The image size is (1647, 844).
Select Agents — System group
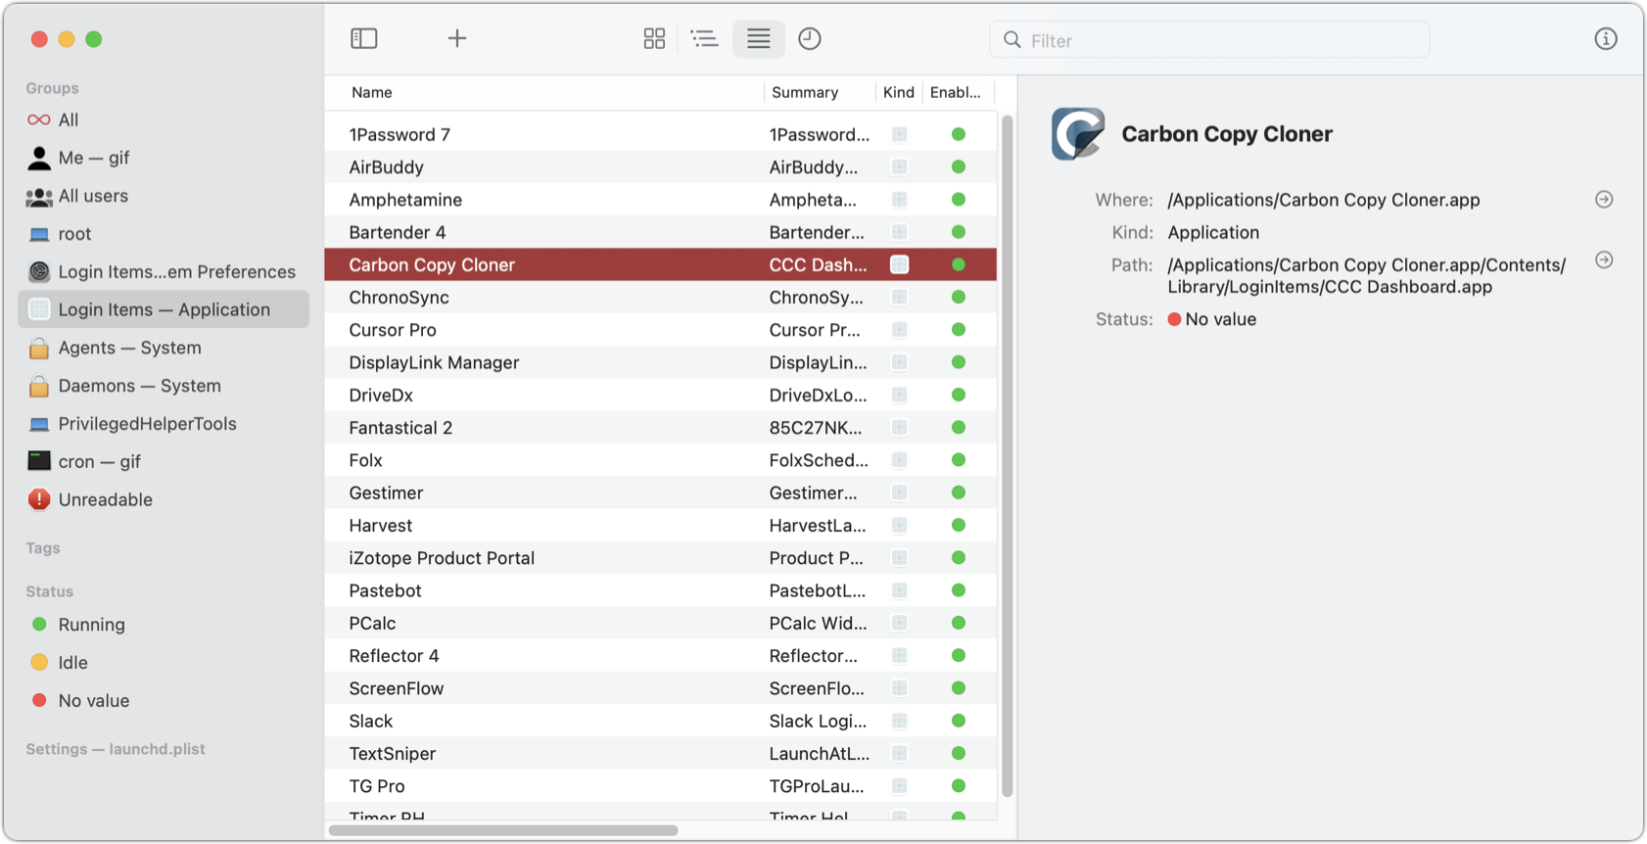[129, 348]
